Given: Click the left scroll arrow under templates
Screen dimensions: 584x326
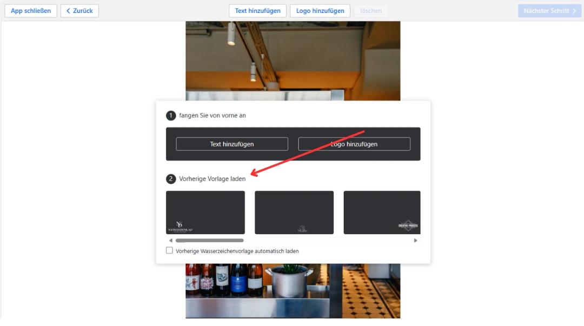Looking at the screenshot, I should pyautogui.click(x=171, y=241).
